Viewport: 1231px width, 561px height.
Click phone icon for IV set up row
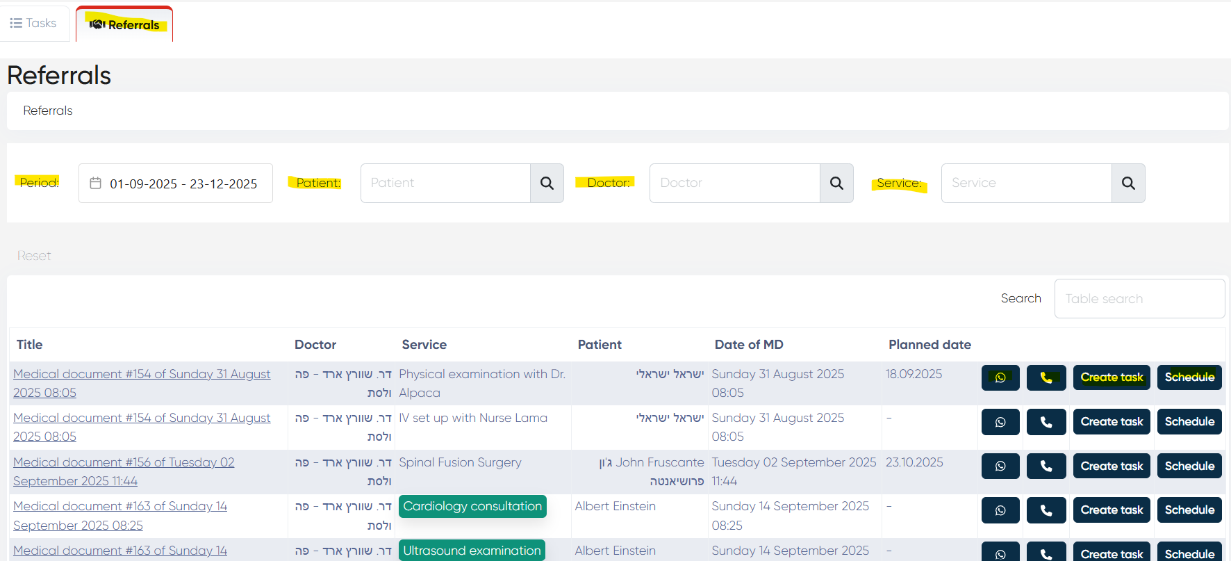pos(1046,422)
